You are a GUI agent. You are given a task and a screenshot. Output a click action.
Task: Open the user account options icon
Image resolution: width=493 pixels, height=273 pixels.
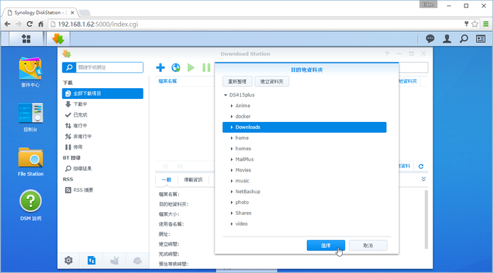(x=447, y=39)
